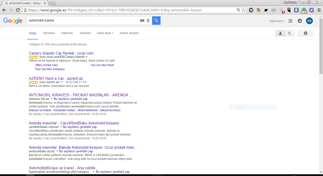Open the square-face extension icon

[x=258, y=10]
